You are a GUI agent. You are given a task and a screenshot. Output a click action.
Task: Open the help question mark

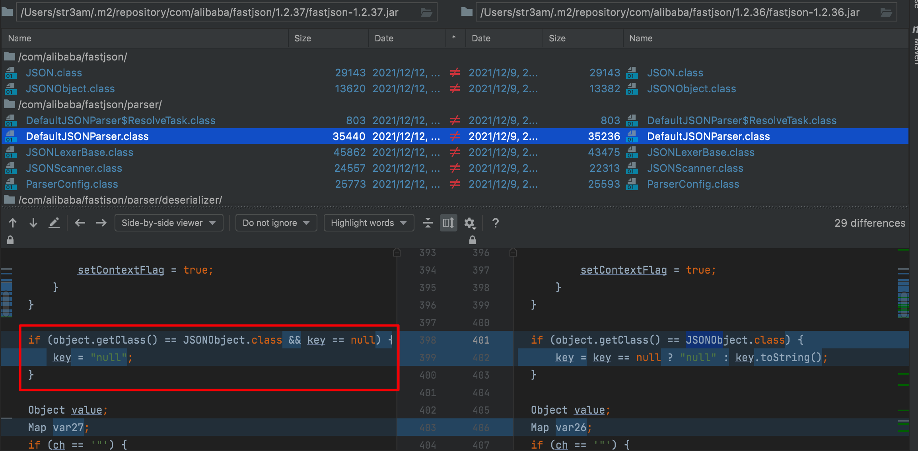coord(495,223)
